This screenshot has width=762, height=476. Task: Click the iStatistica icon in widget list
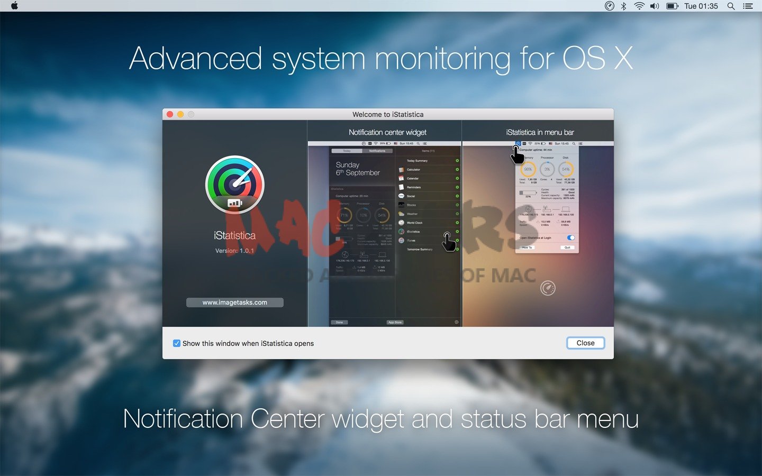tap(402, 232)
